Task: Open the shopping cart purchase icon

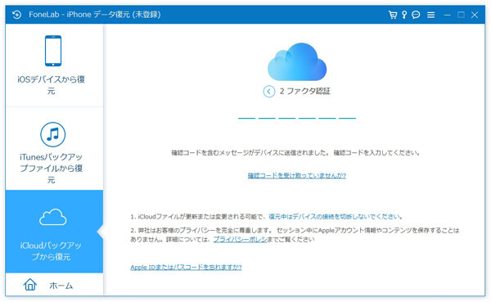Action: click(392, 15)
